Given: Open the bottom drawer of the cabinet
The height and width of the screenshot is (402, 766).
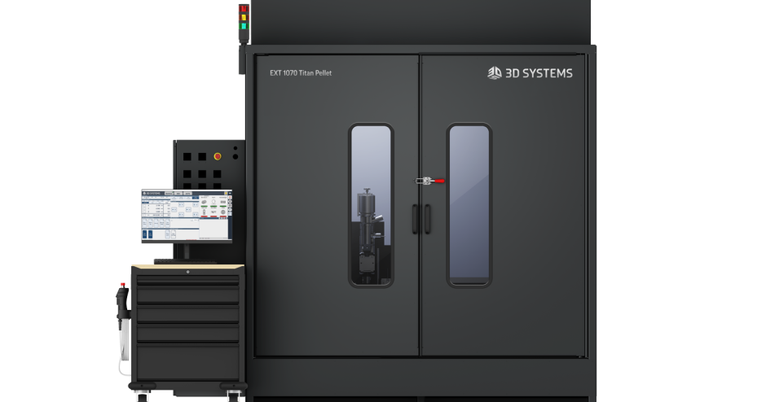Looking at the screenshot, I should pyautogui.click(x=187, y=357).
